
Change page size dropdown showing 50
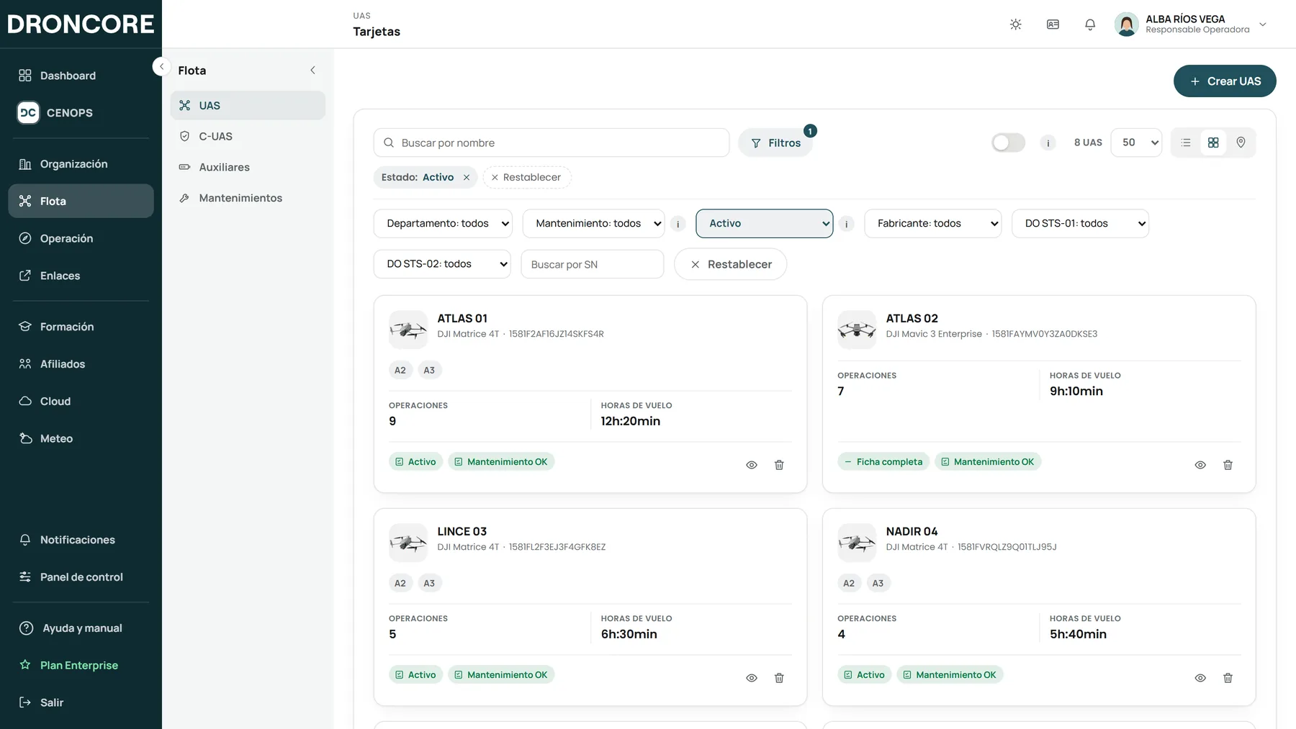(x=1136, y=142)
